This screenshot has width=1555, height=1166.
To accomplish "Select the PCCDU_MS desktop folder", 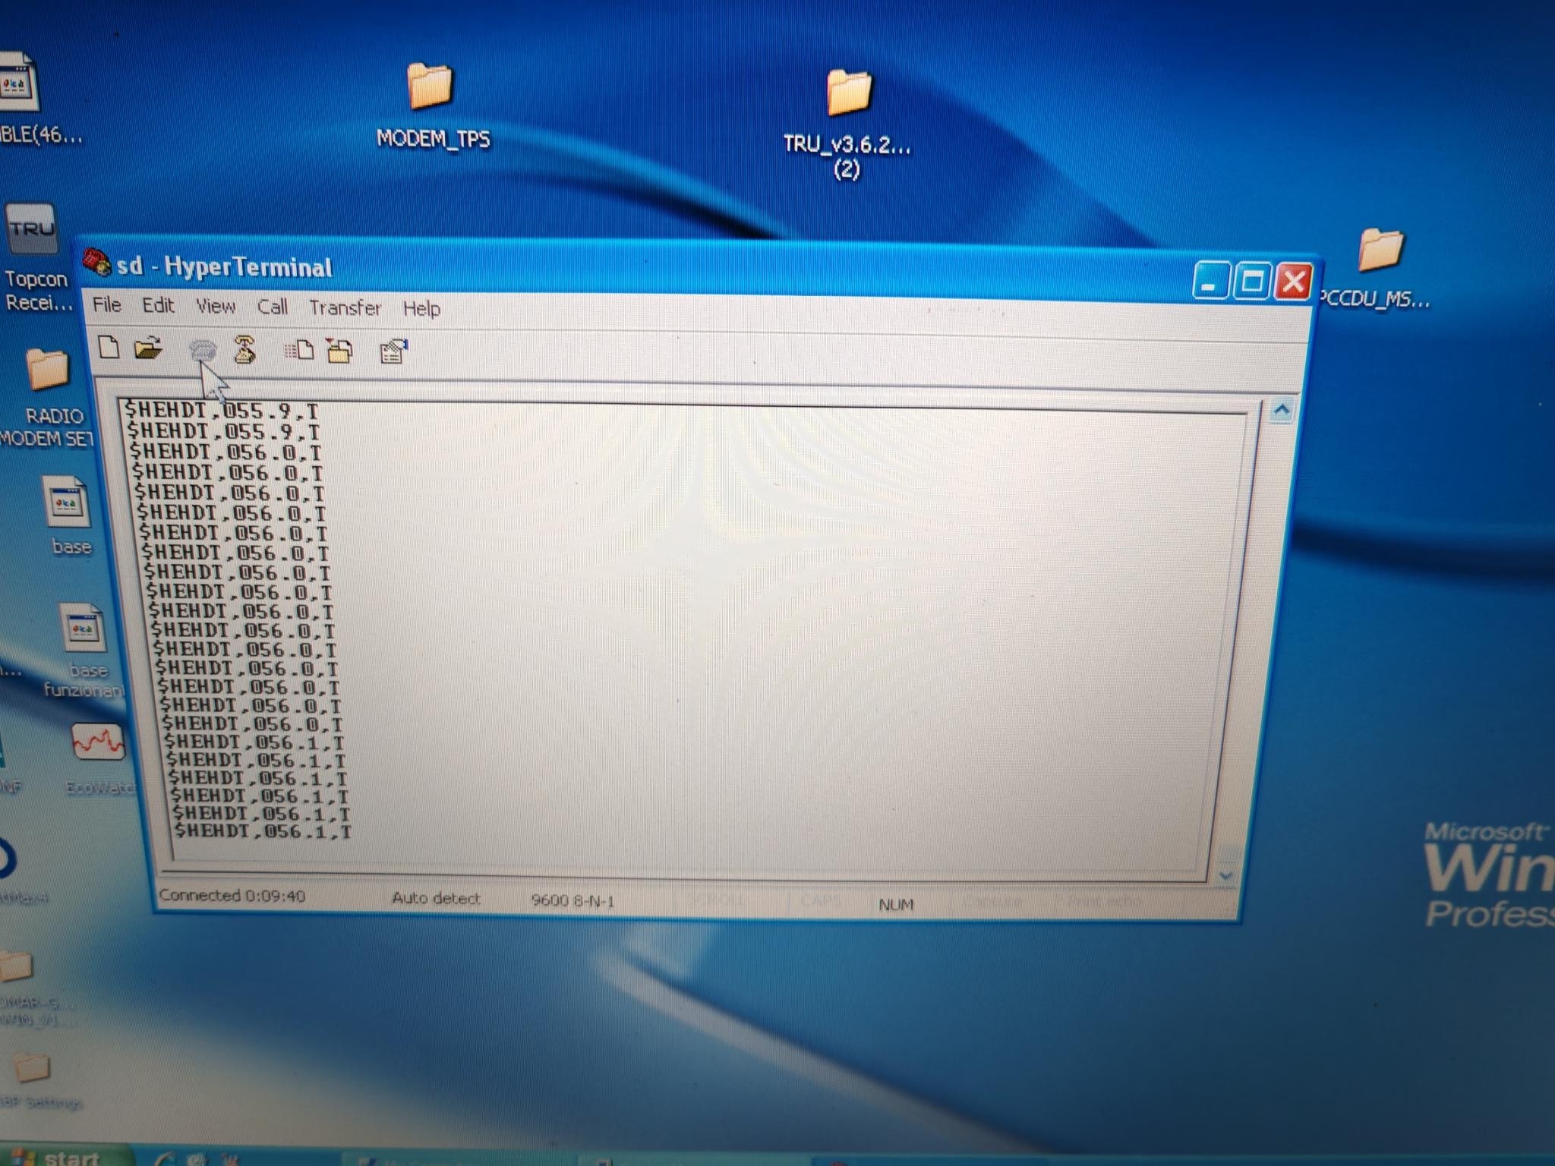I will (1379, 251).
